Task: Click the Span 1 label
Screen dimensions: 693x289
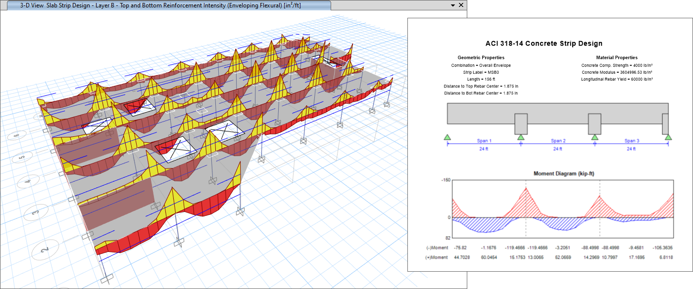Action: click(x=484, y=141)
